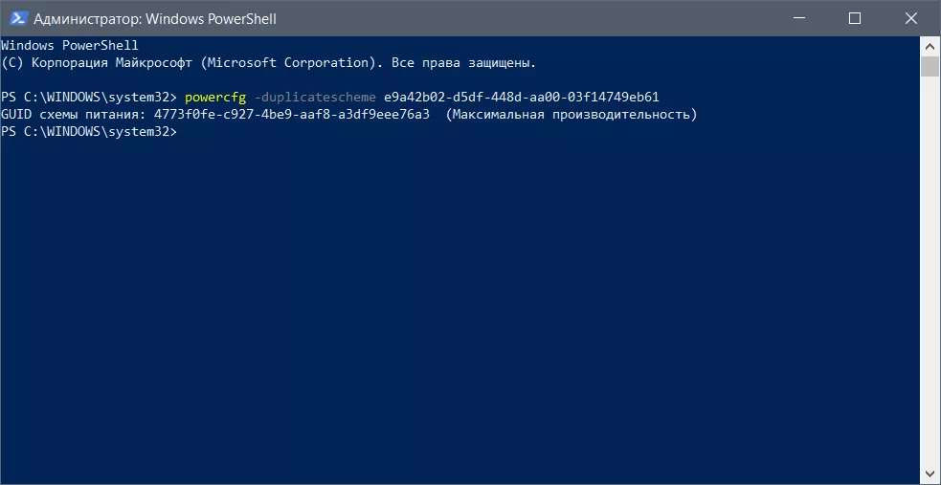The image size is (941, 485).
Task: Click the PowerShell icon in the title bar
Action: 16,18
